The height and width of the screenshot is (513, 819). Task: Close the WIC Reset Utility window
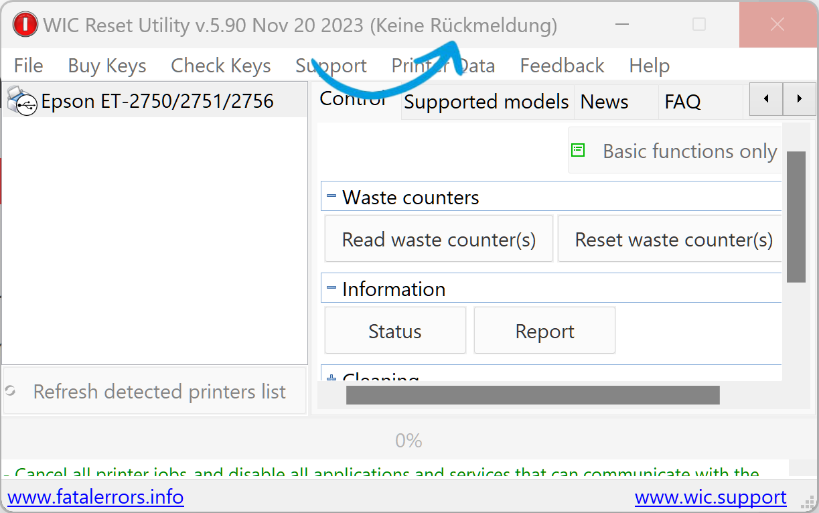[777, 25]
